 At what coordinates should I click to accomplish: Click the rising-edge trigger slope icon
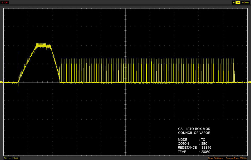234,3
